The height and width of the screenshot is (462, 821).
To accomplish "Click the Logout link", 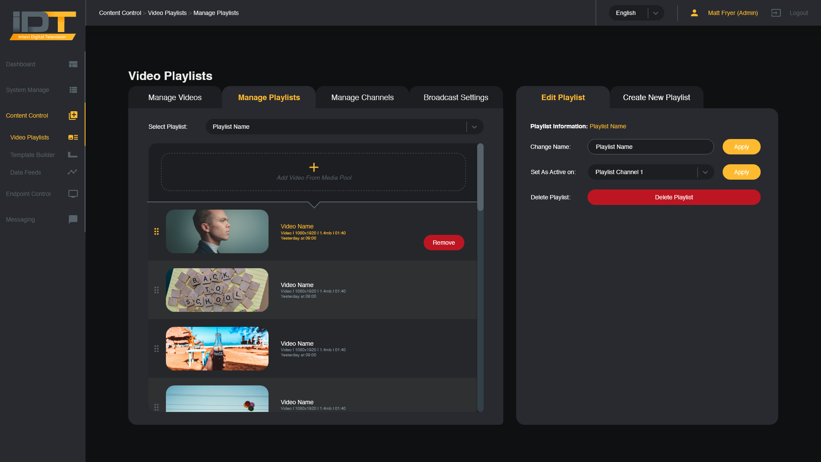I will coord(799,13).
